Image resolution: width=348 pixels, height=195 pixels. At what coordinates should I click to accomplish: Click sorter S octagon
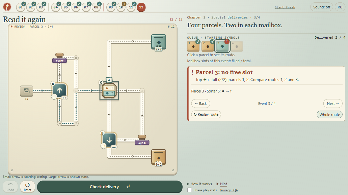pos(109,91)
